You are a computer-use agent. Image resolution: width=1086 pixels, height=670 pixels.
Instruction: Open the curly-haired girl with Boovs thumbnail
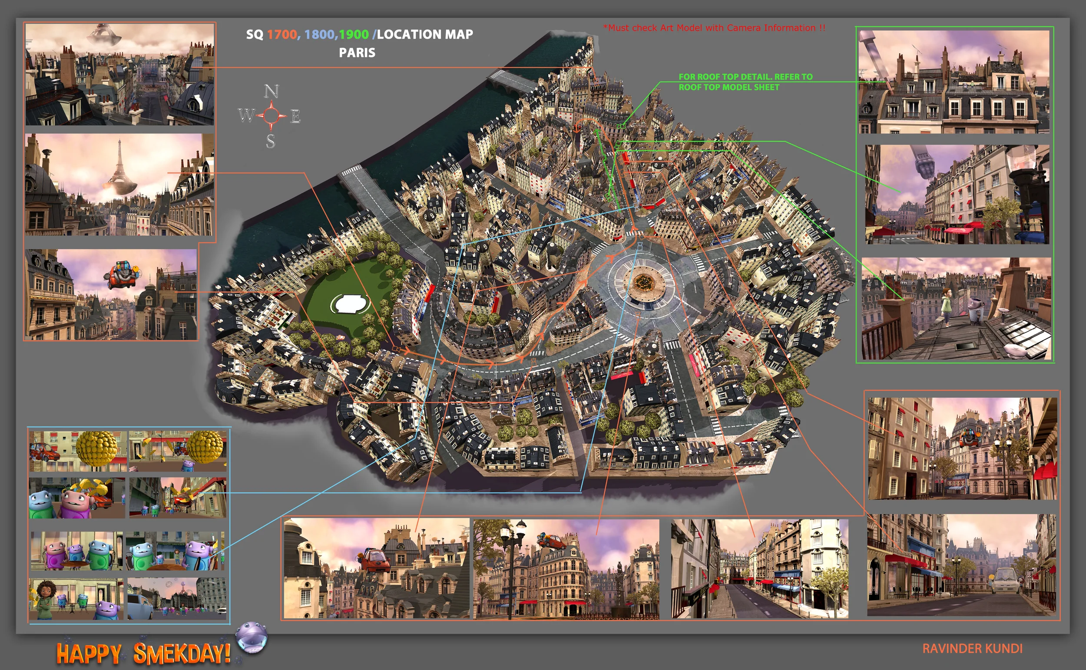76,599
